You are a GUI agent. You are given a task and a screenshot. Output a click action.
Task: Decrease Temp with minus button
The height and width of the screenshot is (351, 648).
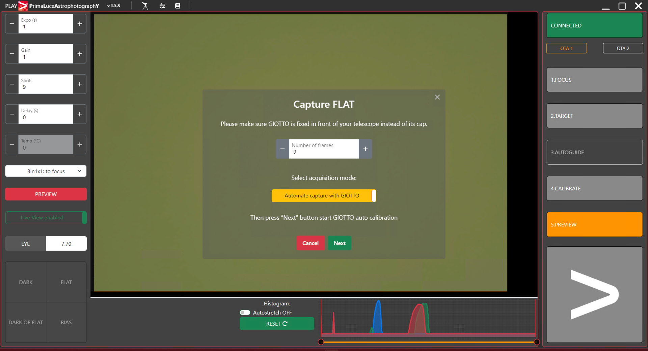click(x=12, y=144)
